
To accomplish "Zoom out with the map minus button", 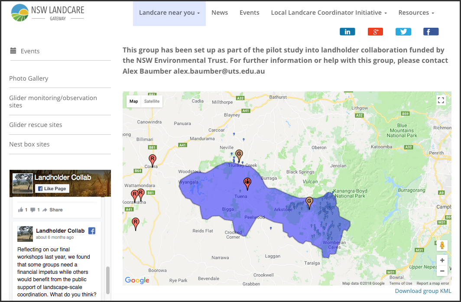I will (442, 271).
